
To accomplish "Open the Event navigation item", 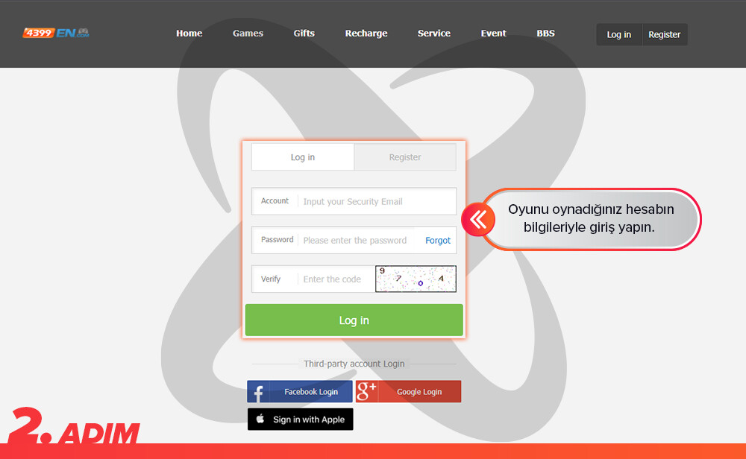I will [x=493, y=34].
